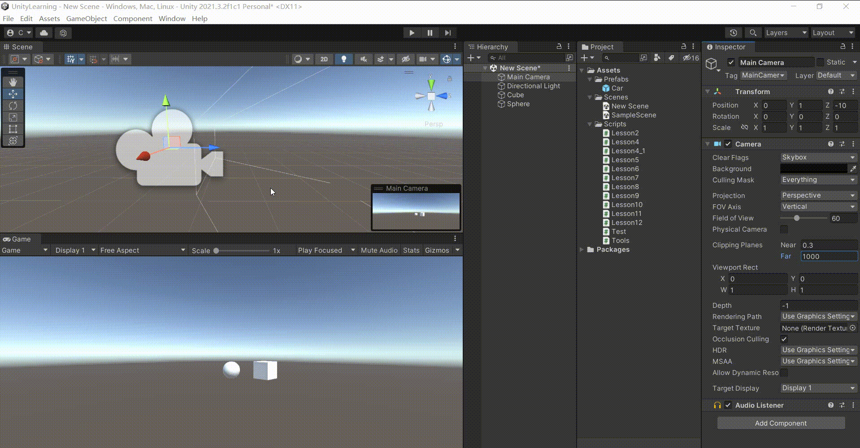
Task: Select the Hand tool in the scene toolbar
Action: (13, 82)
